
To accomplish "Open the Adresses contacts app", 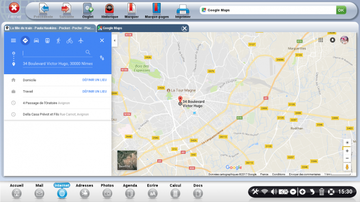I will (85, 191).
